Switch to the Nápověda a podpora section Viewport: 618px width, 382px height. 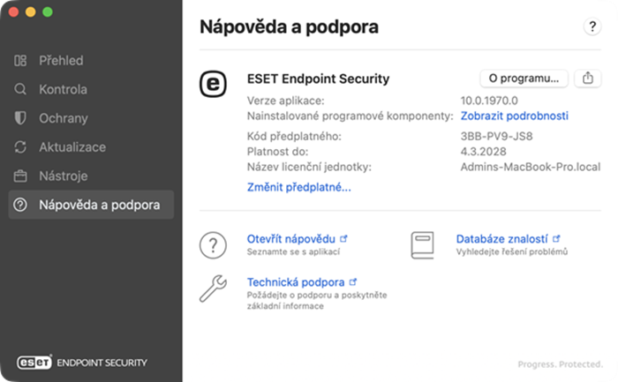tap(91, 205)
